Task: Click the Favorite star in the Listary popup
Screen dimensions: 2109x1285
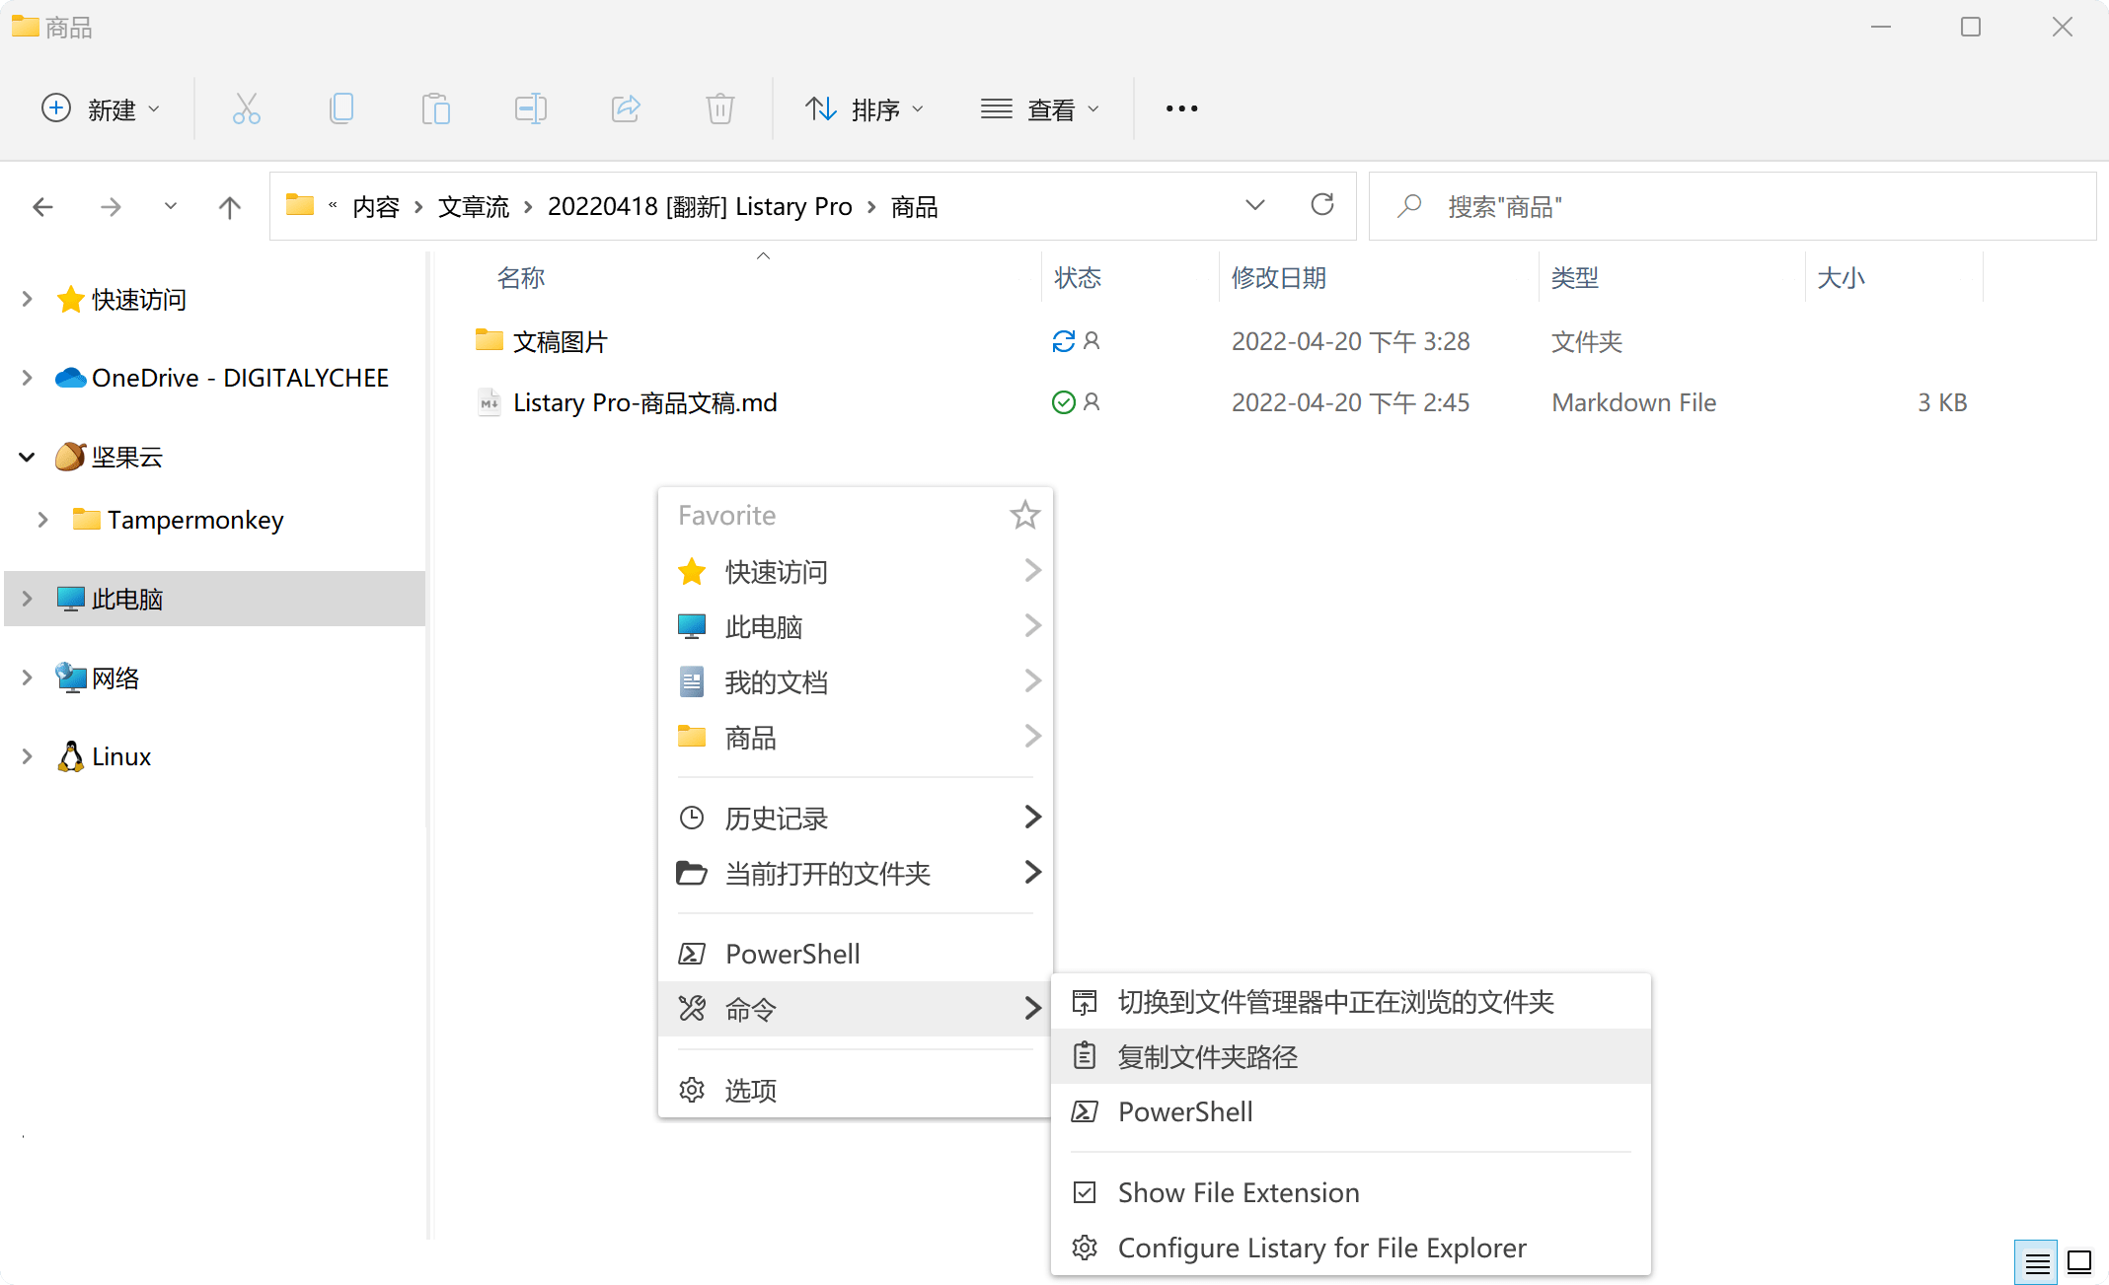Action: [x=1024, y=514]
